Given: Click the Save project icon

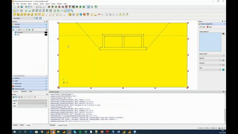Looking at the screenshot, I should (x=22, y=7).
